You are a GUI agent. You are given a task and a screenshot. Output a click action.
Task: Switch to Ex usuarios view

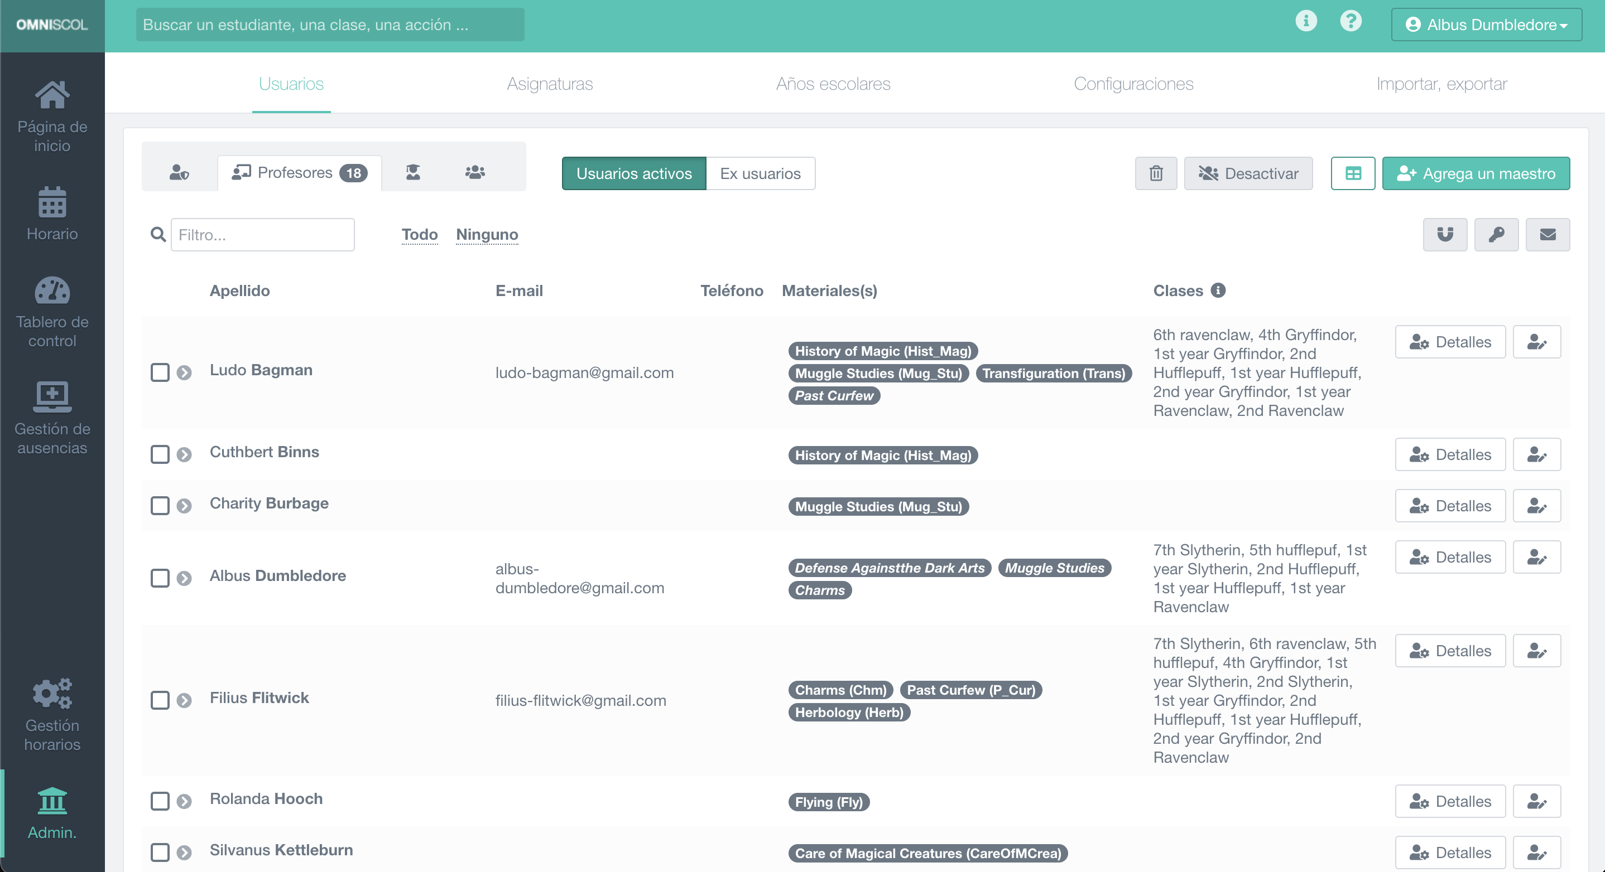[760, 173]
